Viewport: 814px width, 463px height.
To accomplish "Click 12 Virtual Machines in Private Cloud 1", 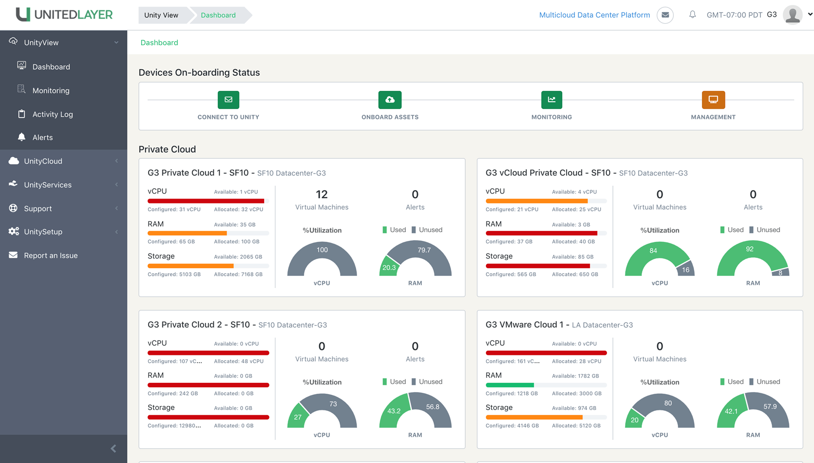I will pyautogui.click(x=322, y=200).
